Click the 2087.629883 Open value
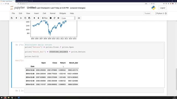177x99 pixels. click(41, 77)
